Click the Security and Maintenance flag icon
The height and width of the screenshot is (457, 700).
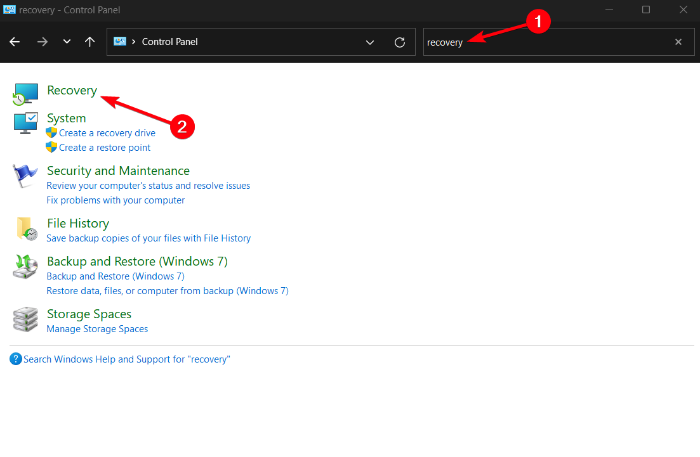[x=25, y=176]
